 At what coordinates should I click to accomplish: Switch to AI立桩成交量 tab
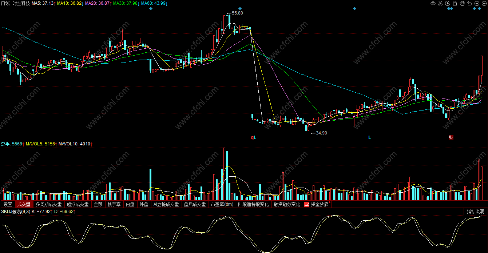[x=166, y=204]
